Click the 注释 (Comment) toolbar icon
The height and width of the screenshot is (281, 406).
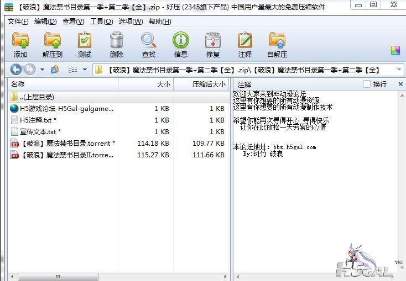click(x=245, y=45)
